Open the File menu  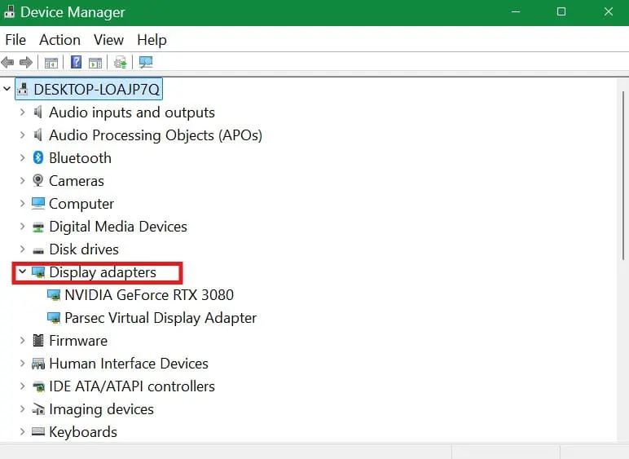[15, 40]
